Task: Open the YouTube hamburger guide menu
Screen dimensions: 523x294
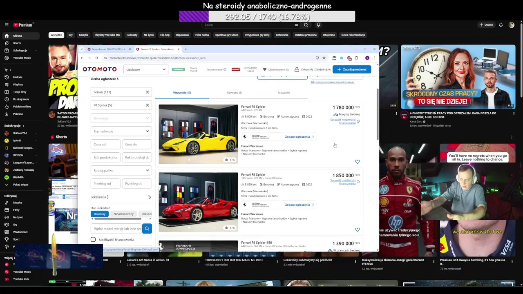Action: tap(7, 25)
